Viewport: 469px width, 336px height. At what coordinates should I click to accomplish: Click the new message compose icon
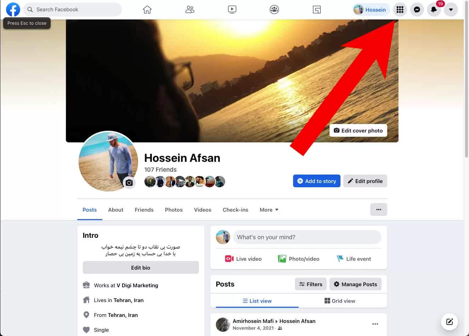(x=450, y=322)
